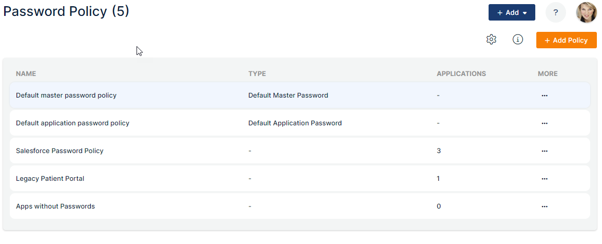
Task: Open more options for Legacy Patient Portal
Action: click(x=545, y=178)
